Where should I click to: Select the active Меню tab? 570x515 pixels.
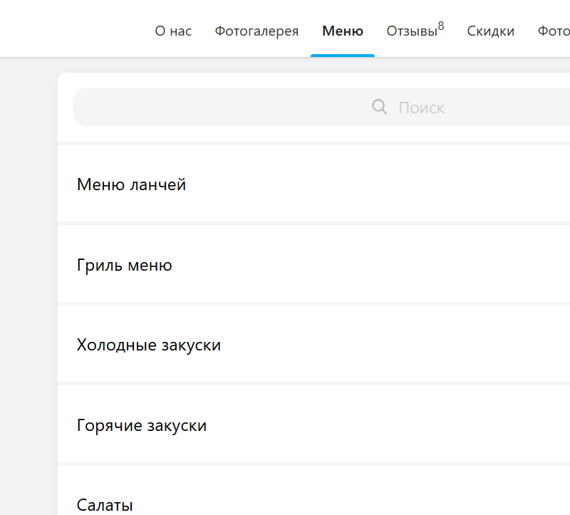(x=343, y=31)
